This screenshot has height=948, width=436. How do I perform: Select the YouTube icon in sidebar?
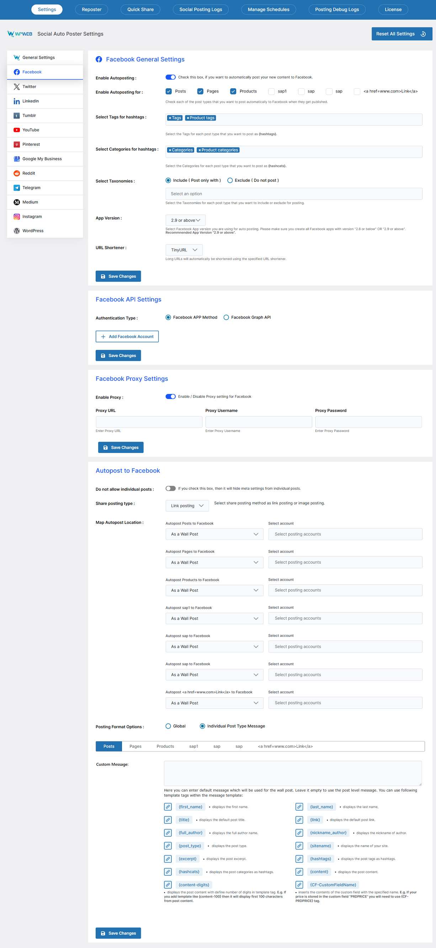click(17, 130)
